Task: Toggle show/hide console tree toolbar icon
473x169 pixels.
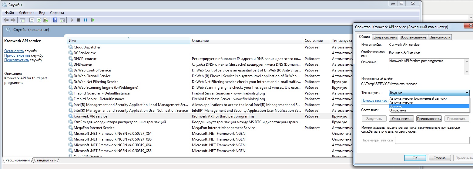Action: [22, 20]
